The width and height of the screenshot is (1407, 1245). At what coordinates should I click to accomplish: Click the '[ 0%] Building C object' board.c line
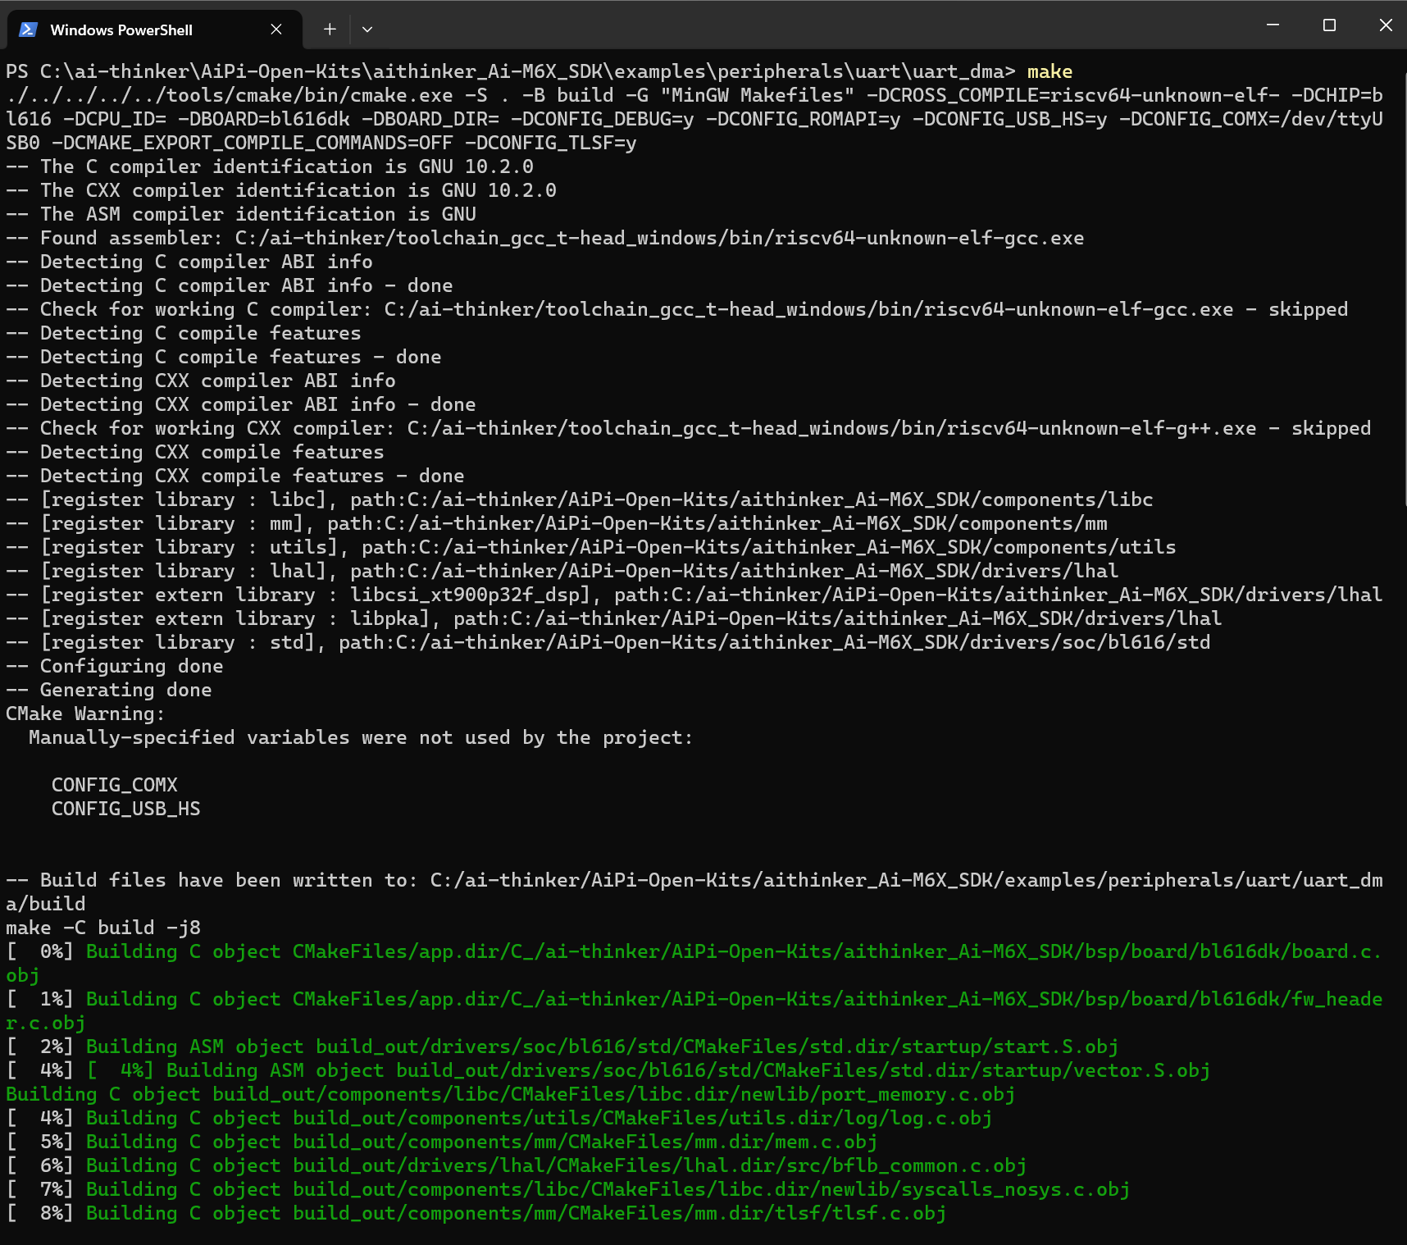click(x=694, y=964)
